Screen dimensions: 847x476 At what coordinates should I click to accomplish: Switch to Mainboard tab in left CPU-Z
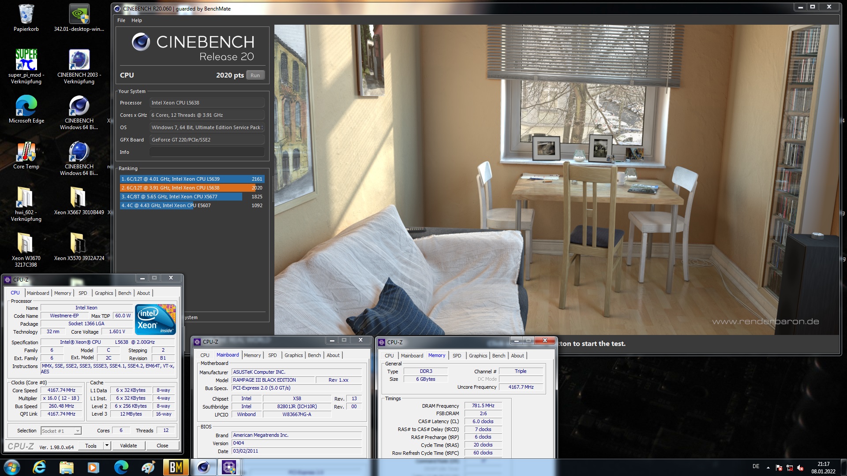click(38, 293)
